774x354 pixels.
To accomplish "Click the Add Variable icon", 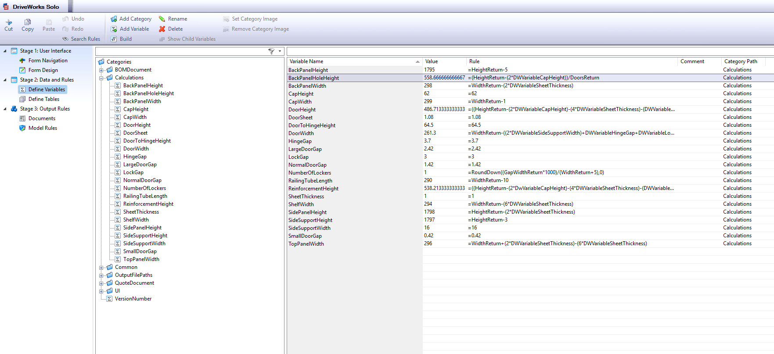I will [114, 29].
